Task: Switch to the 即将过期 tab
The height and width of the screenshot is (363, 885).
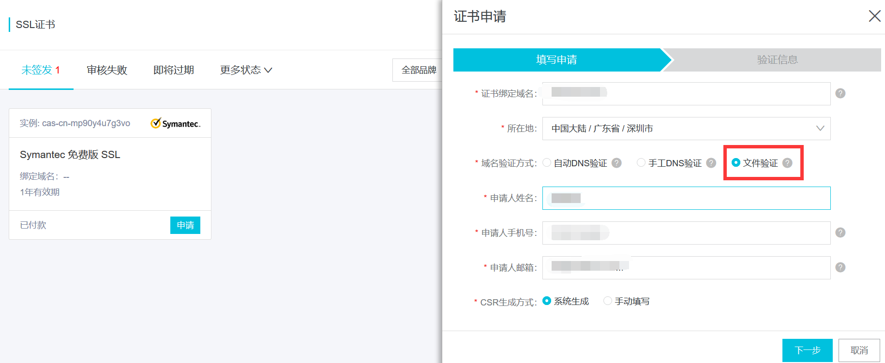Action: pos(174,70)
